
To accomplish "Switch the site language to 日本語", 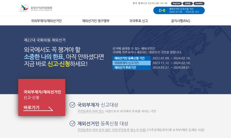I will pyautogui.click(x=187, y=3).
